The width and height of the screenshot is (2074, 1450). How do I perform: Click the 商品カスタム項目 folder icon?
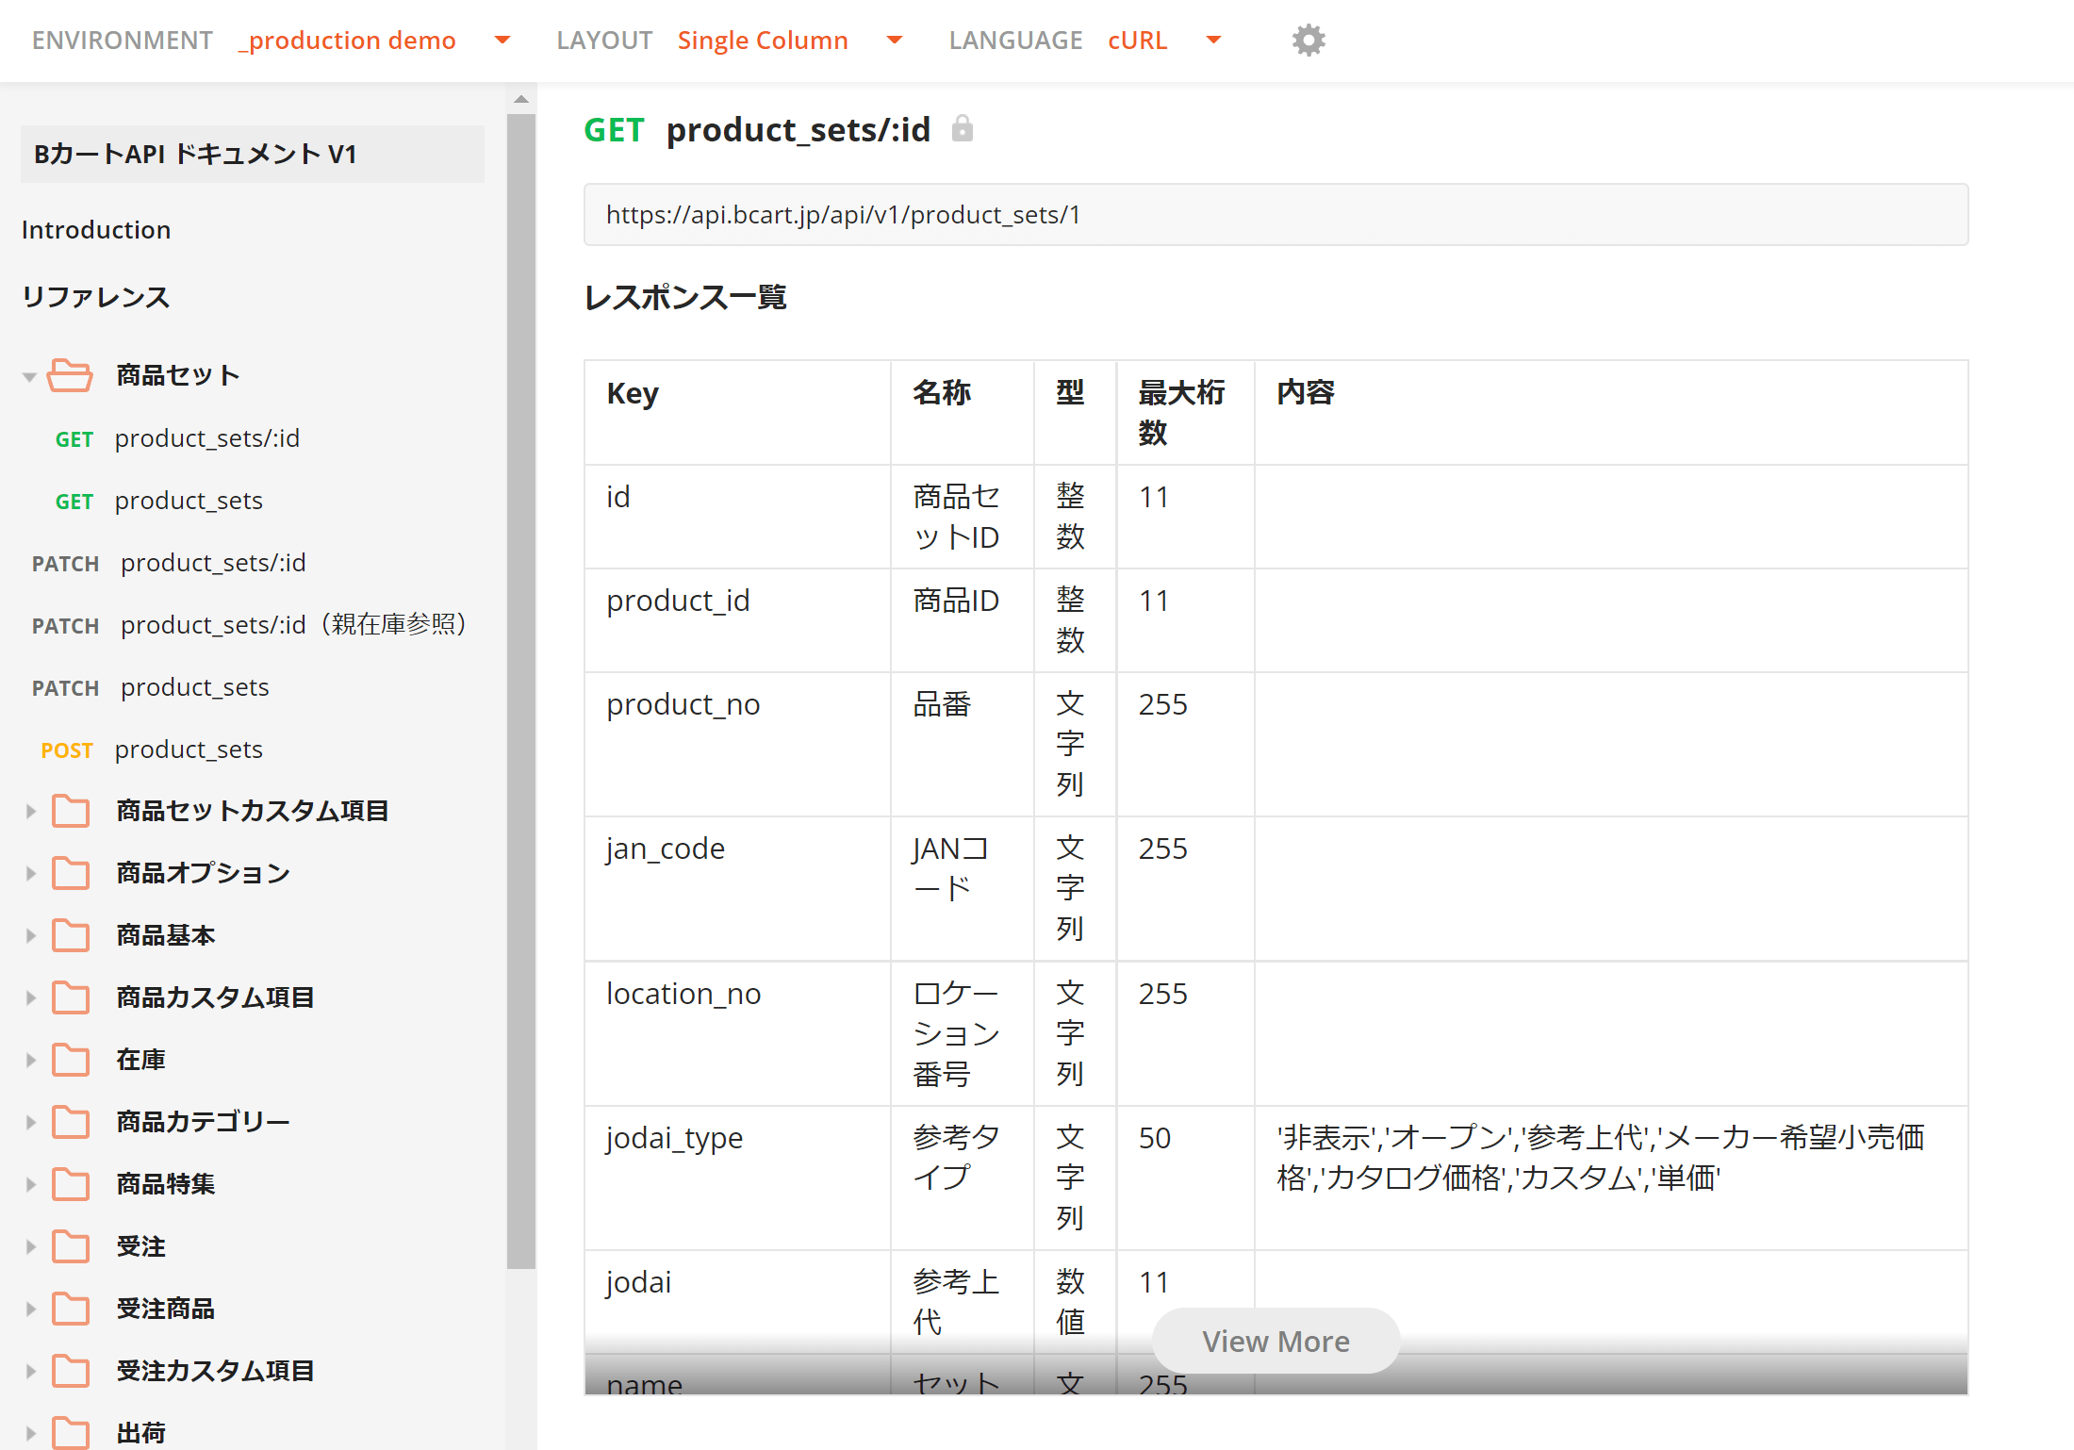click(x=71, y=997)
